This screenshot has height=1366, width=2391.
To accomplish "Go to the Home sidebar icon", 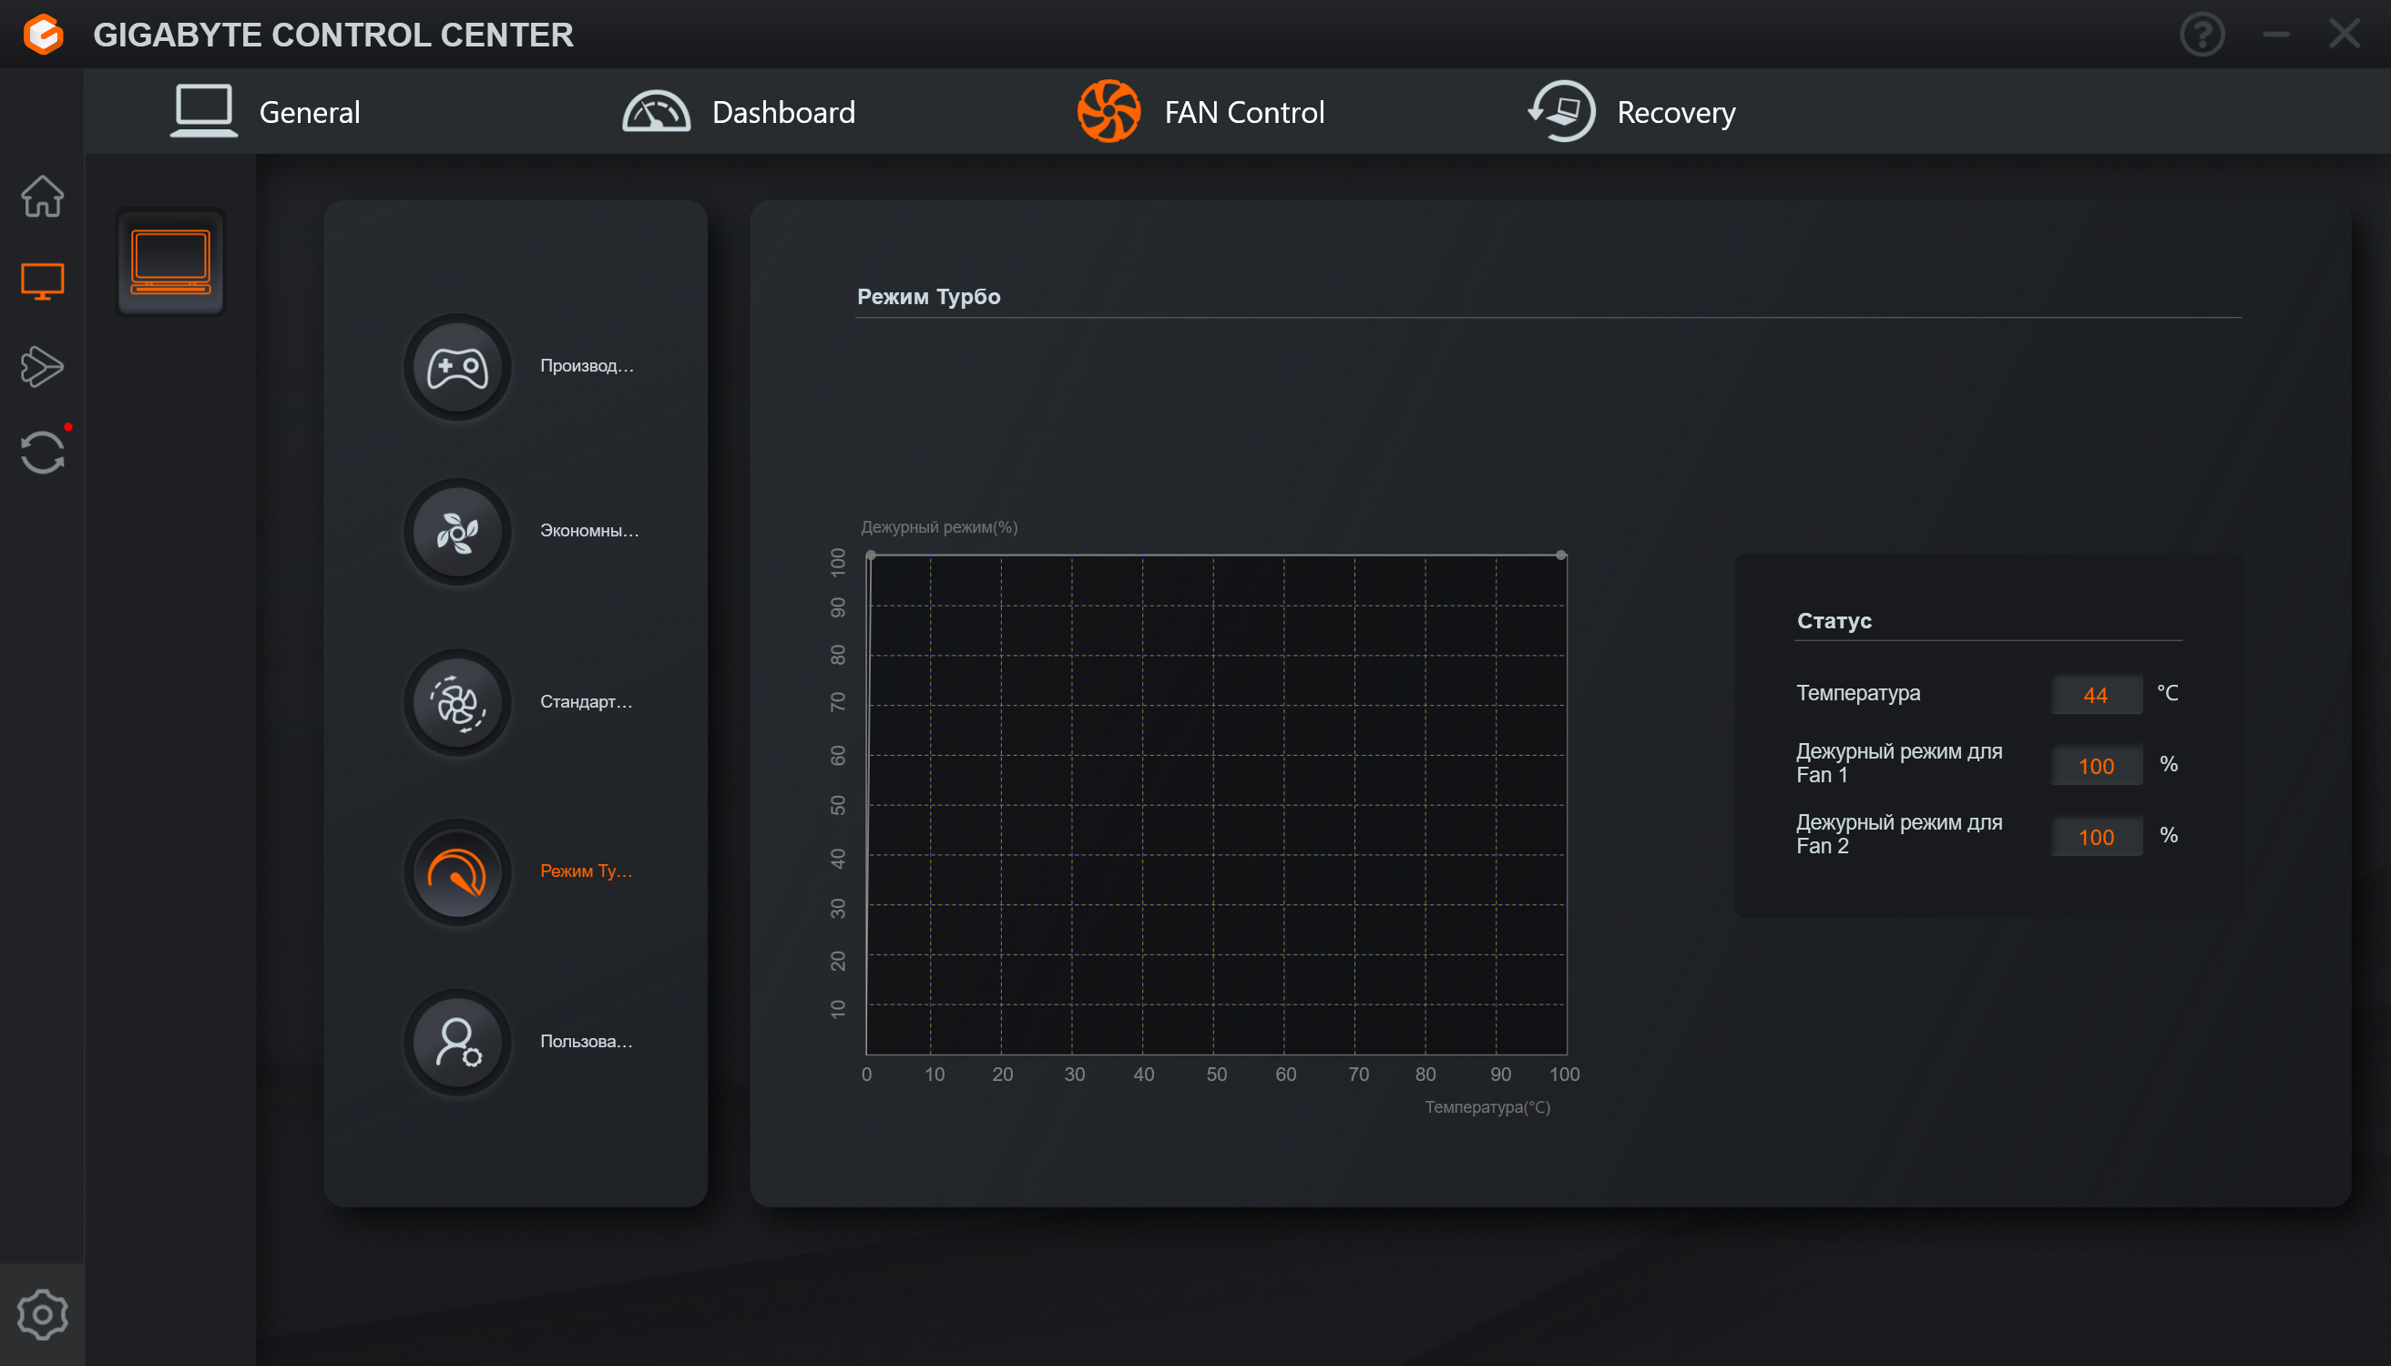I will (42, 196).
